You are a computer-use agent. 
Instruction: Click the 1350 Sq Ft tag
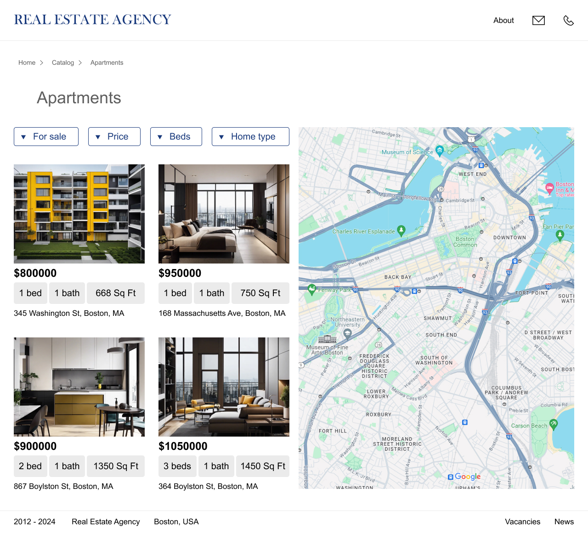(x=116, y=466)
